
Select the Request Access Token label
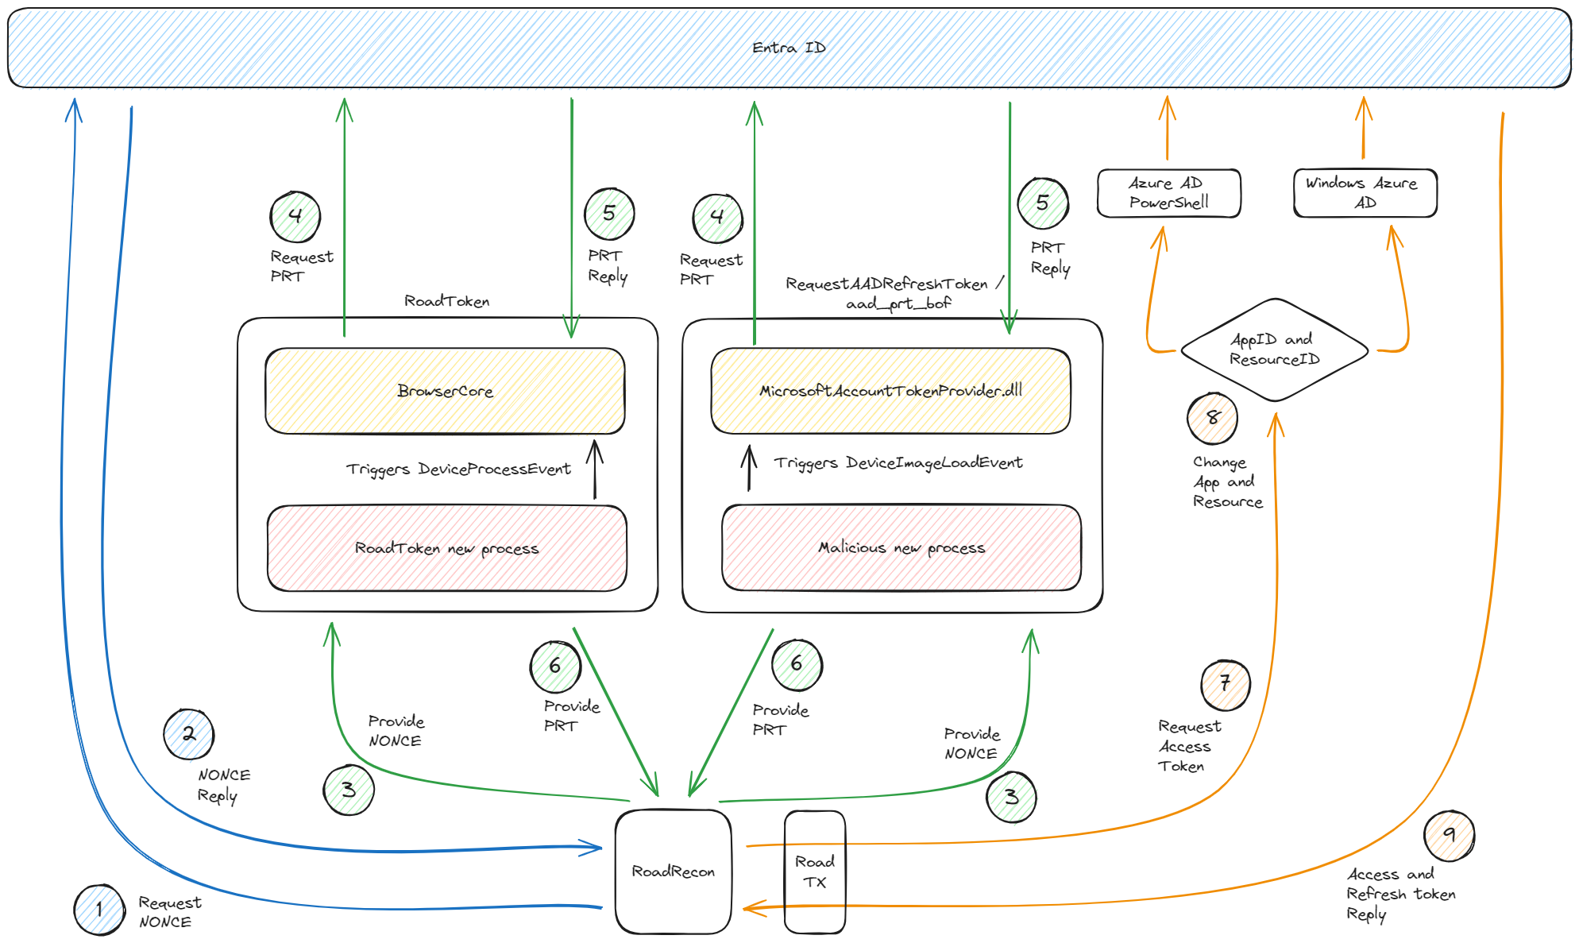coord(1189,746)
